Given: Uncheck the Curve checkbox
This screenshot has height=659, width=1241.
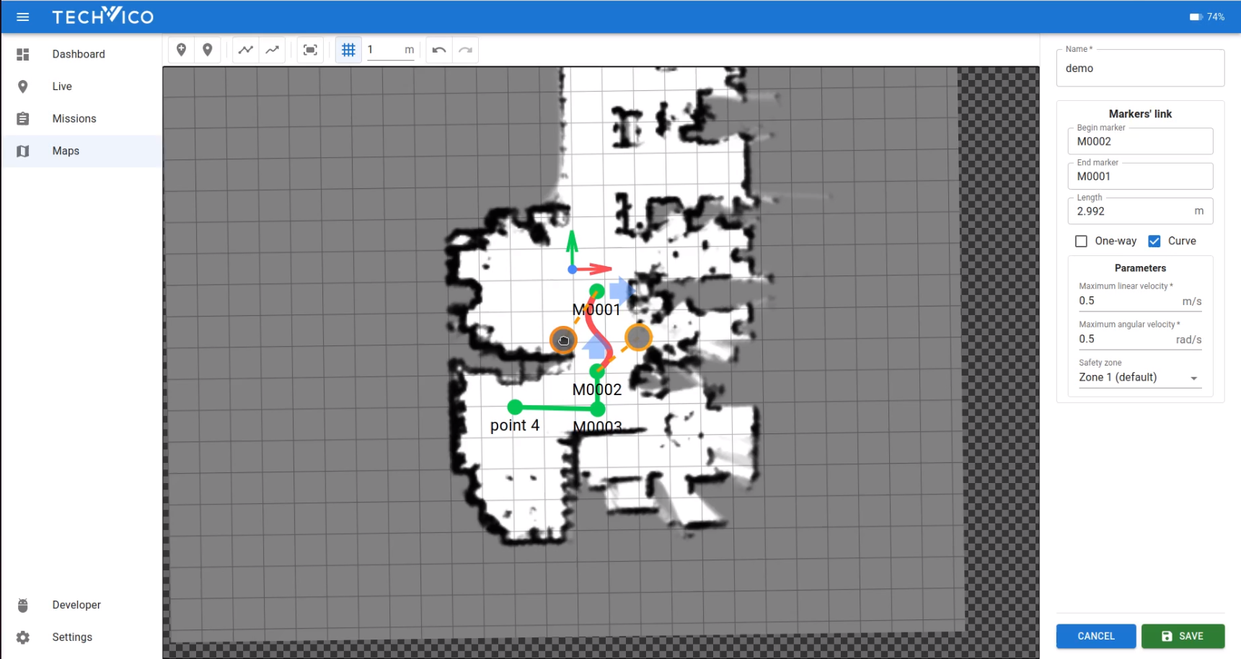Looking at the screenshot, I should [x=1154, y=241].
